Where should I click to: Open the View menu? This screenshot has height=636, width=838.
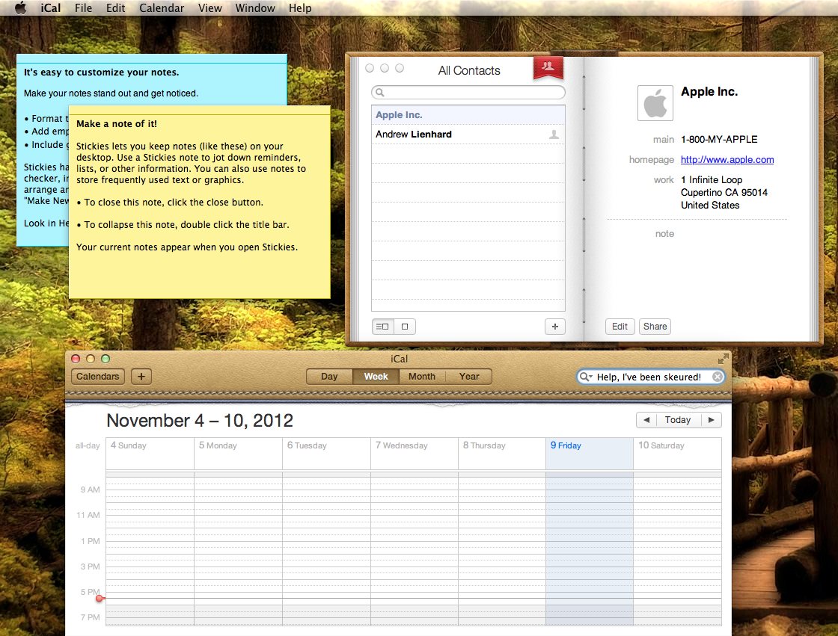click(x=210, y=8)
